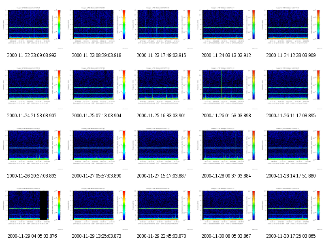Click the caption 2000-11-23 08:29:03.918

(x=96, y=55)
